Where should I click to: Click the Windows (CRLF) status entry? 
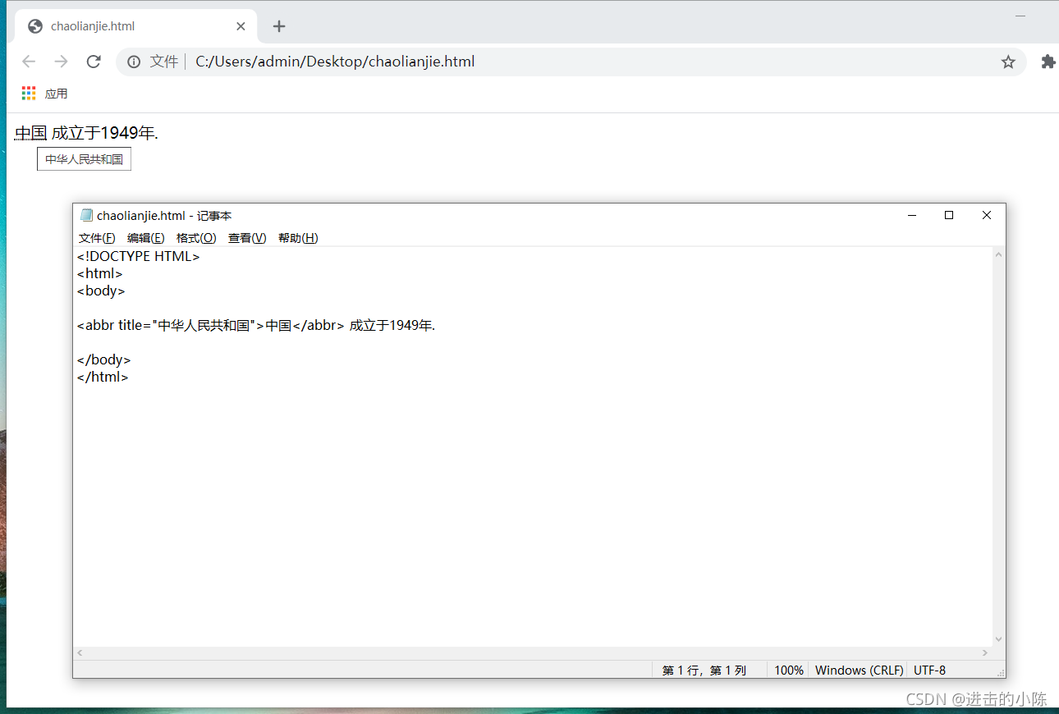[x=859, y=671]
